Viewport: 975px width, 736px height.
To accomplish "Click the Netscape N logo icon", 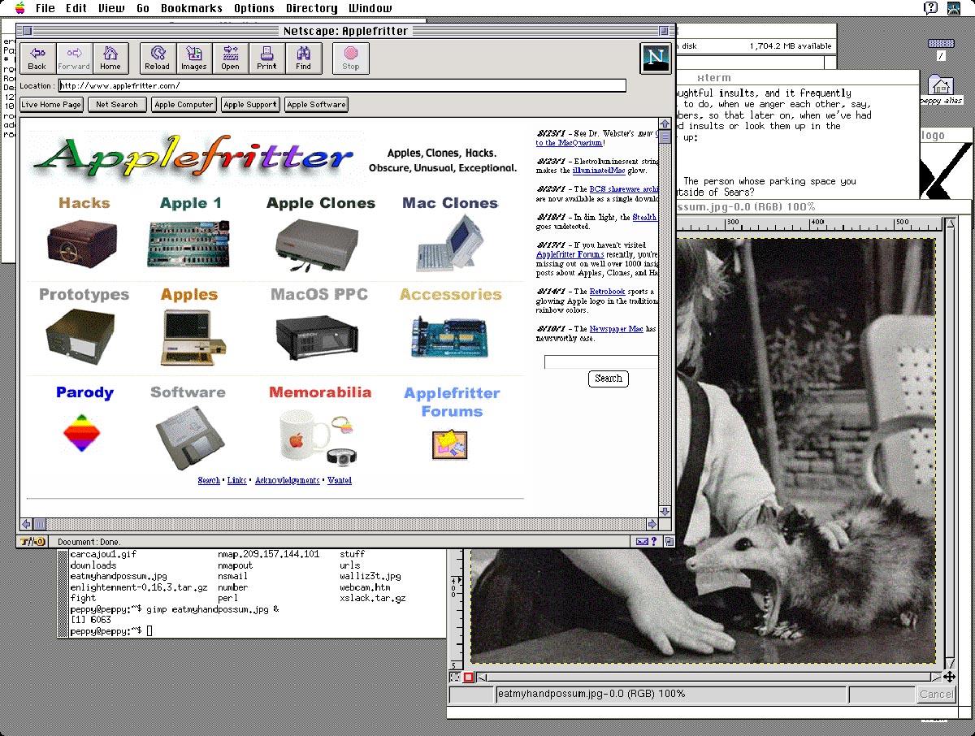I will coord(654,58).
